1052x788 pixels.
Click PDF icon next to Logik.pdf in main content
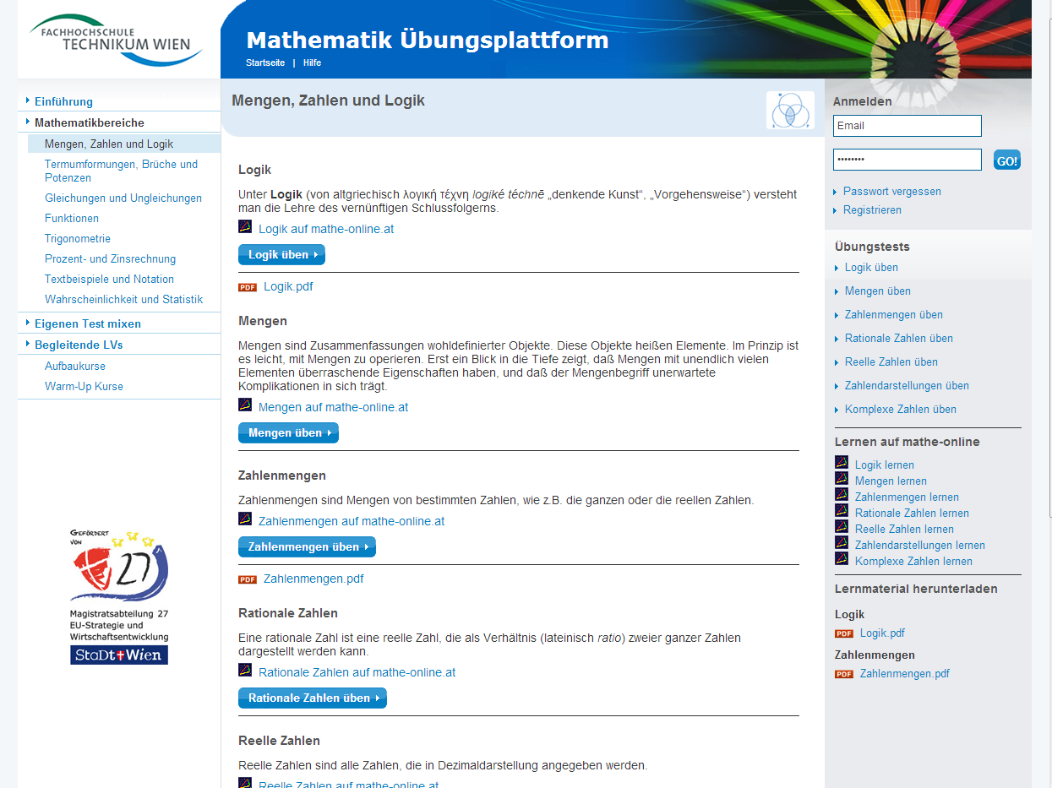click(248, 287)
